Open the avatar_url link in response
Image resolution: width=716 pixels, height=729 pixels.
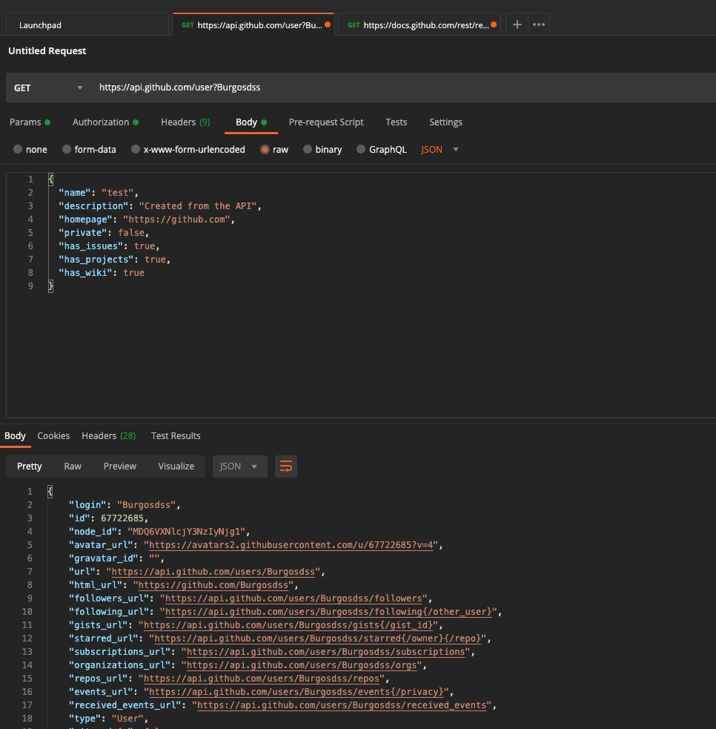point(291,545)
